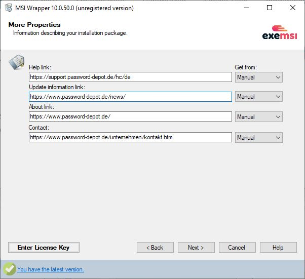This screenshot has width=305, height=279.
Task: Open the About link Get from dropdown
Action: point(259,116)
